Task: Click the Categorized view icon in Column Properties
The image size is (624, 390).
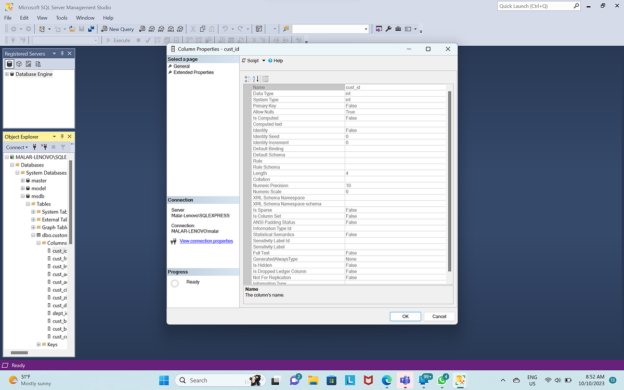Action: (x=246, y=79)
